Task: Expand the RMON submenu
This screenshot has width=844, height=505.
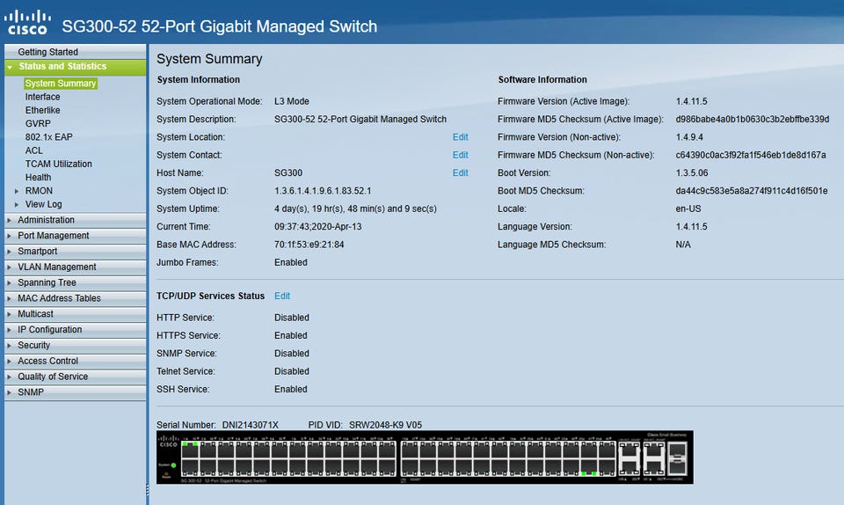Action: 17,191
